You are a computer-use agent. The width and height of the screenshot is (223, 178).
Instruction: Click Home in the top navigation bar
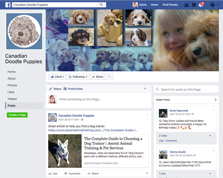[x=154, y=5]
